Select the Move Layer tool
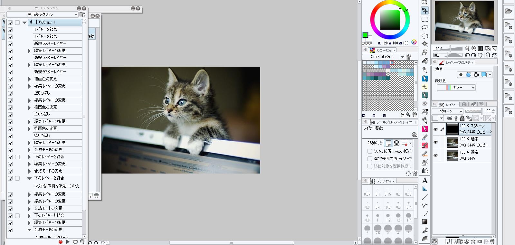Screen dimensions: 515x245 pos(425,11)
